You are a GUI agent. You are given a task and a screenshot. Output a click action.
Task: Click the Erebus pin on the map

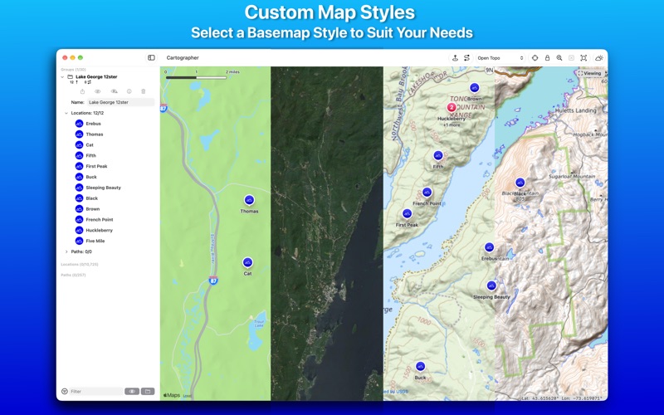pyautogui.click(x=489, y=247)
